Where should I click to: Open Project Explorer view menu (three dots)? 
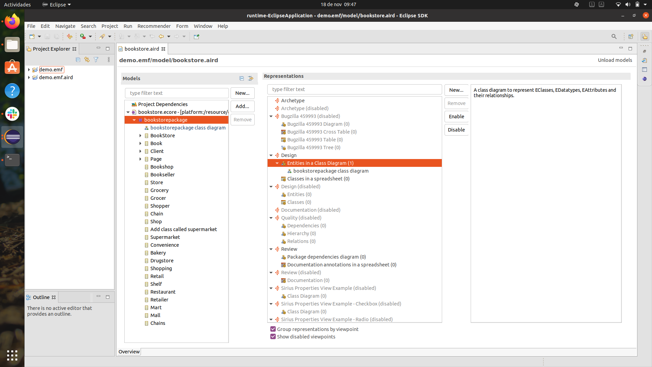(109, 60)
